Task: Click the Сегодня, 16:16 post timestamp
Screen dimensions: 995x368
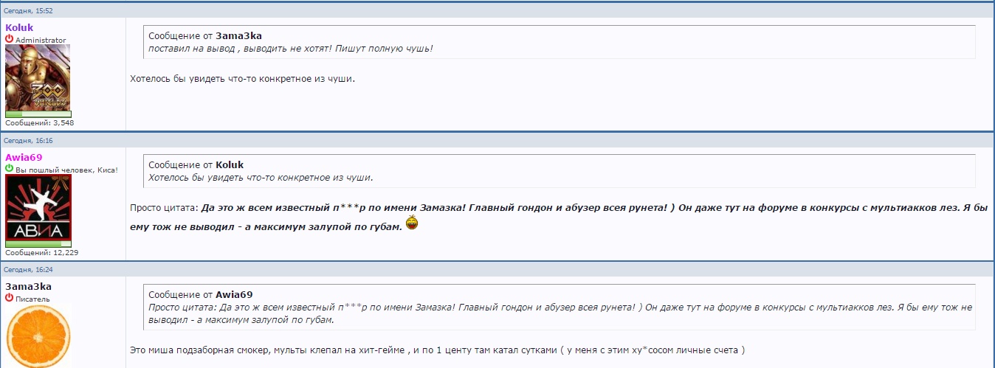Action: pyautogui.click(x=29, y=140)
